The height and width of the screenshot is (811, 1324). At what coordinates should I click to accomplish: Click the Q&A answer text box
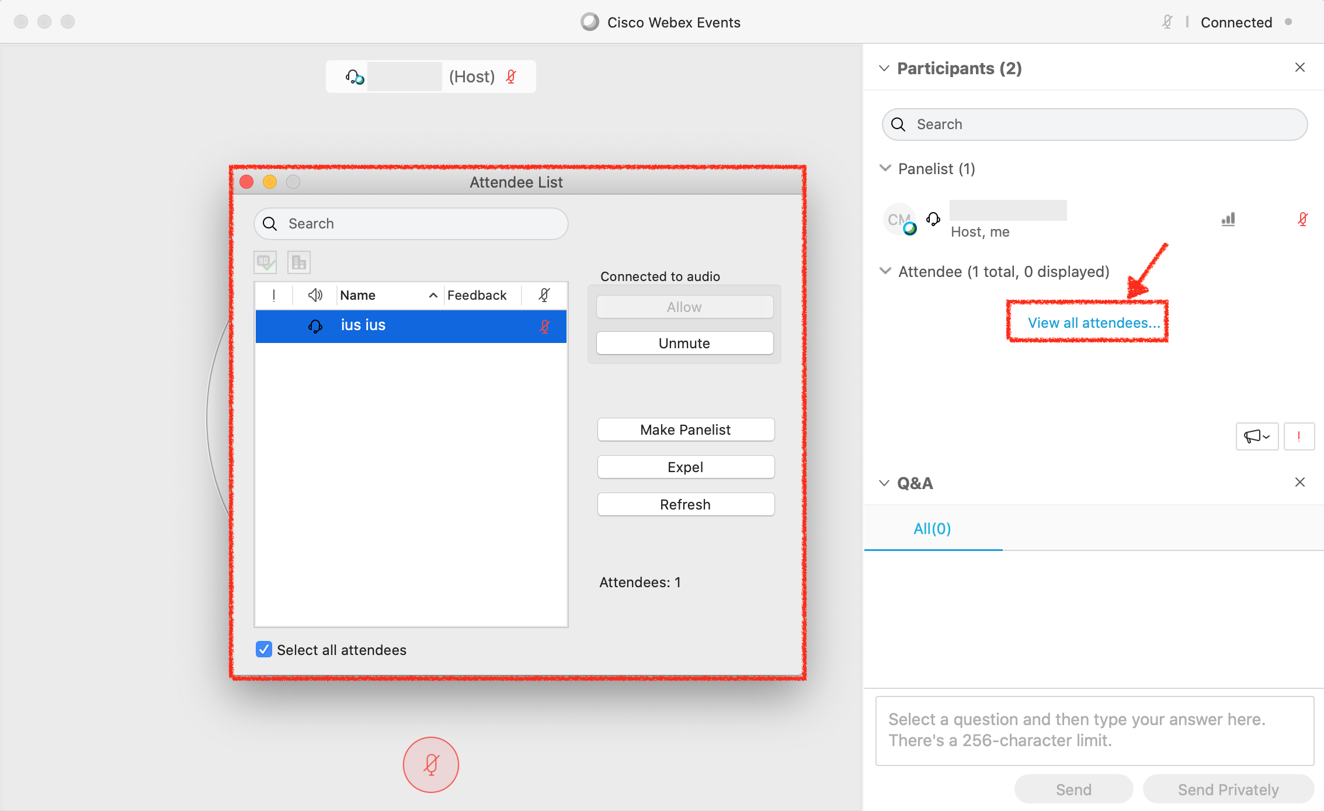(x=1094, y=730)
